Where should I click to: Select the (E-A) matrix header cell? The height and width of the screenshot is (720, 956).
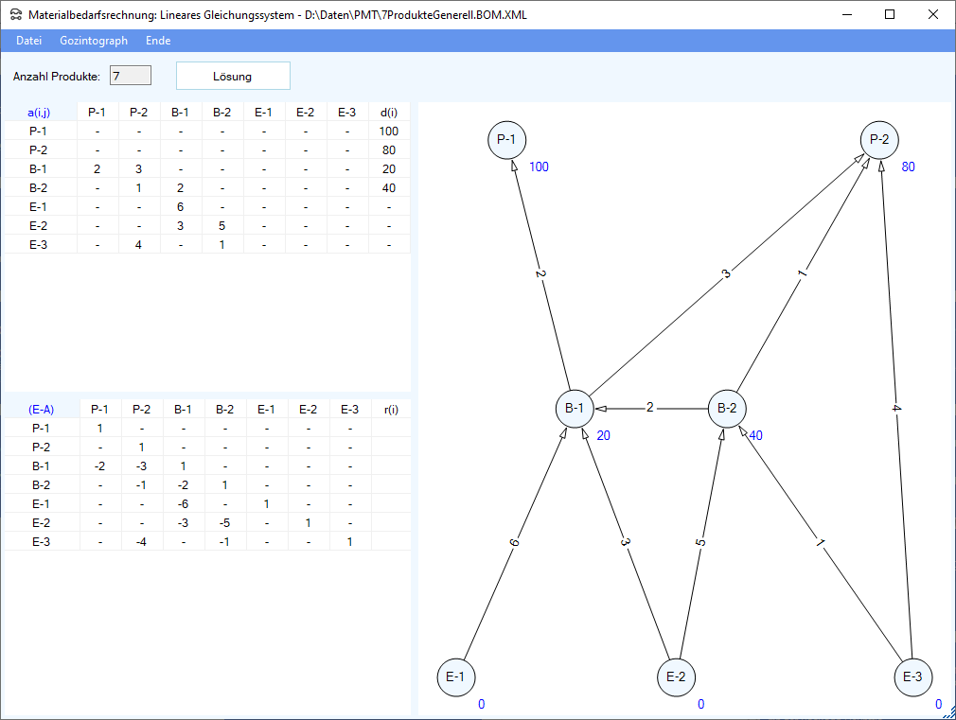[x=41, y=410]
